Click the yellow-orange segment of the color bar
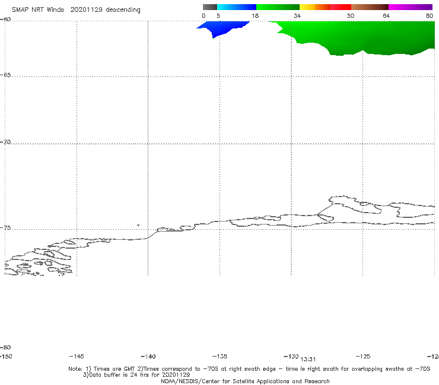 tap(315, 7)
